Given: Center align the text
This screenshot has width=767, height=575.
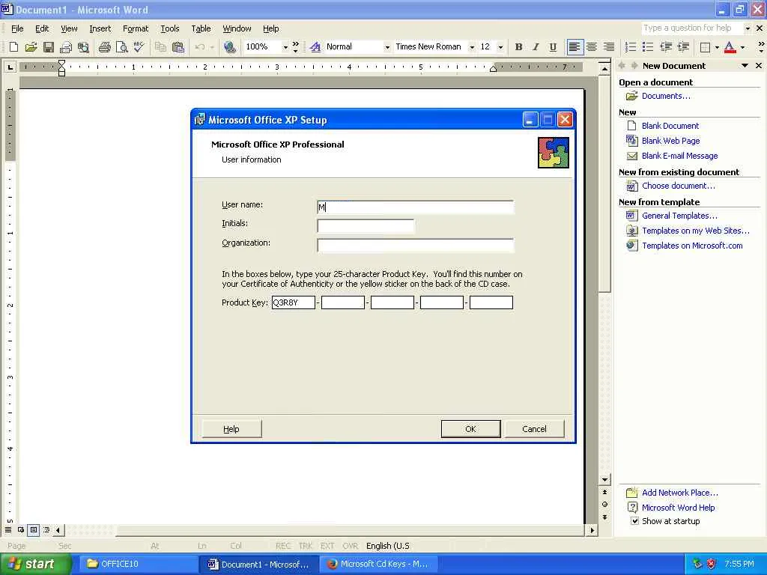Looking at the screenshot, I should pyautogui.click(x=592, y=47).
